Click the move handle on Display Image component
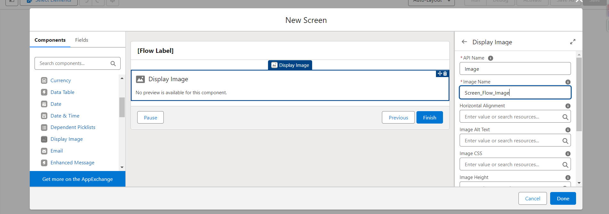609x214 pixels. click(x=440, y=74)
